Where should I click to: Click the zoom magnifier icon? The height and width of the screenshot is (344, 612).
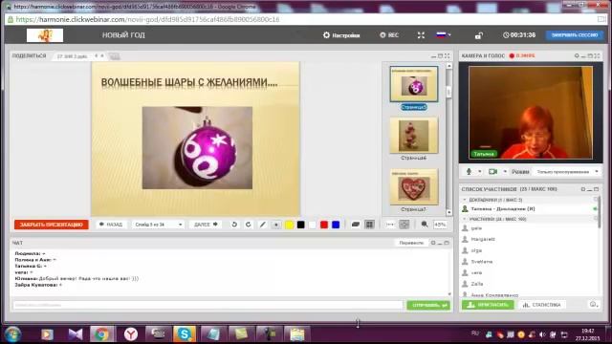[425, 225]
